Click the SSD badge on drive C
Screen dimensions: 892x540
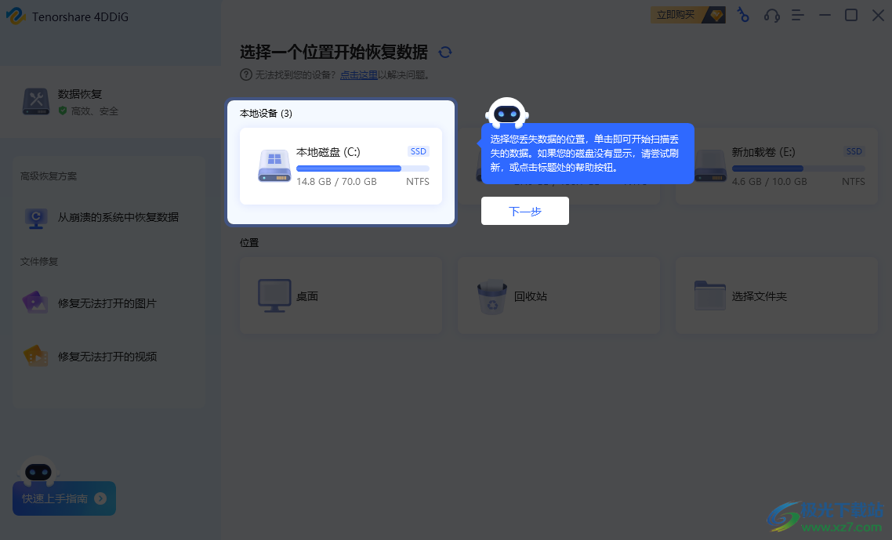point(418,151)
